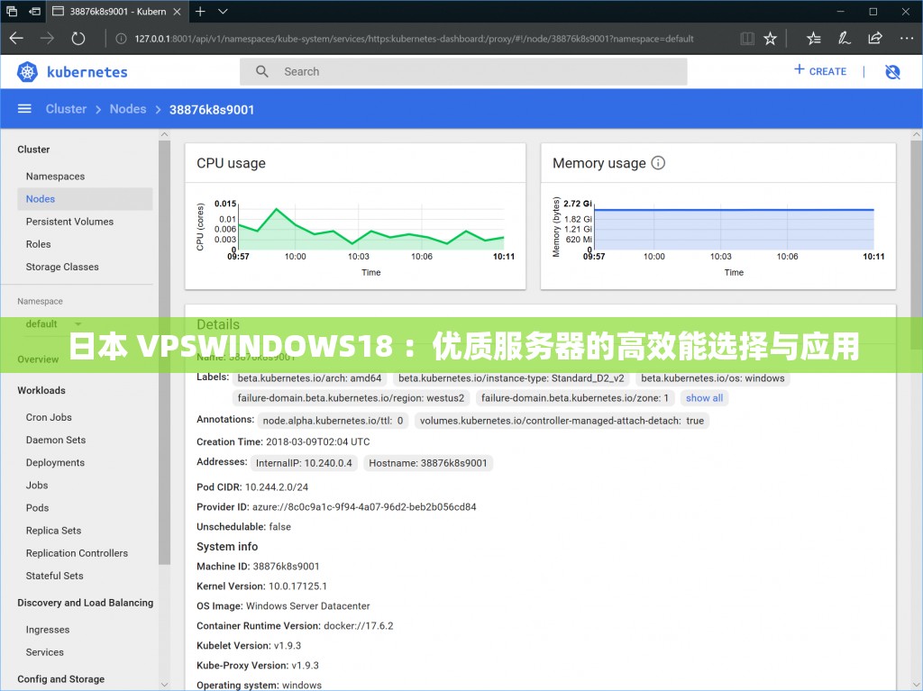Open Deployments in sidebar
This screenshot has height=691, width=923.
pos(55,463)
